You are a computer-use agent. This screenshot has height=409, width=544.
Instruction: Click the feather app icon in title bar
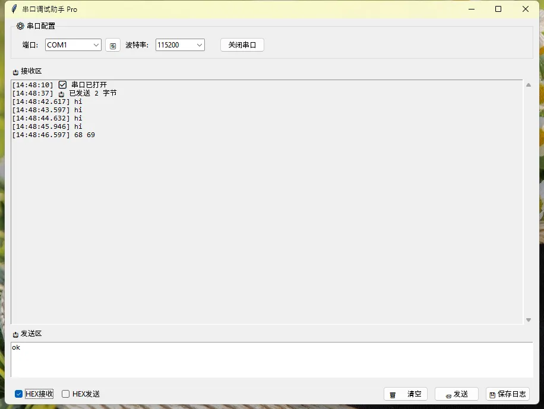14,9
